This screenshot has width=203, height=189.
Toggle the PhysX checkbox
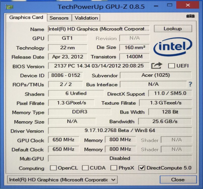pos(114,168)
